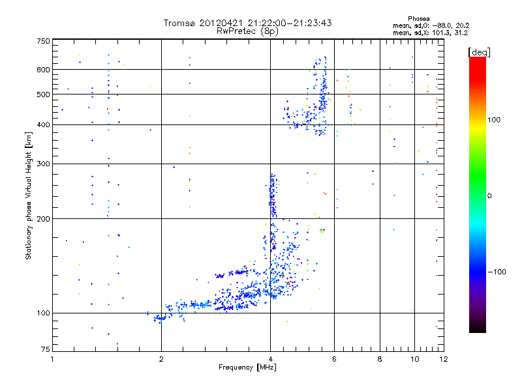522x391 pixels.
Task: Select the 'RwPretec (8p)' subtitle
Action: [x=247, y=31]
